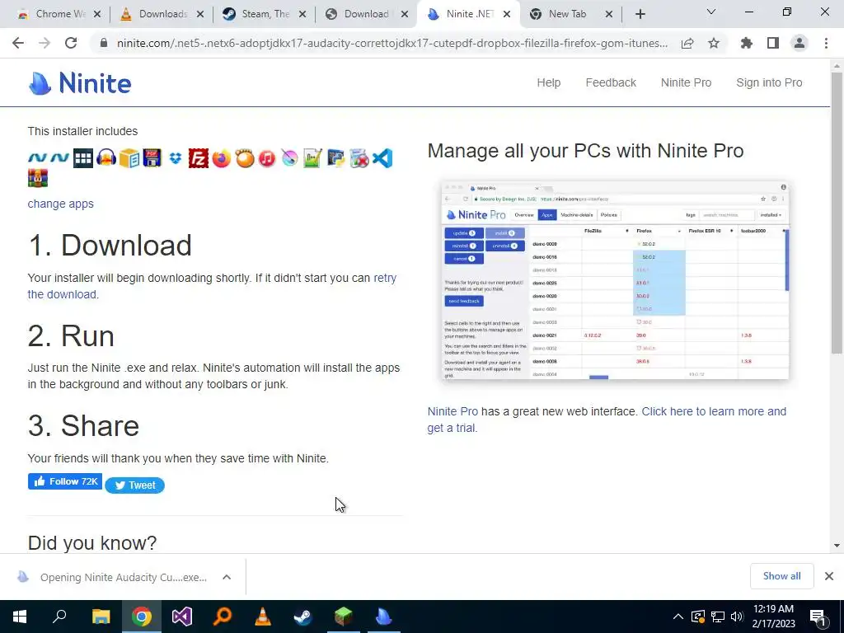
Task: Open VLC media player from taskbar
Action: point(262,617)
